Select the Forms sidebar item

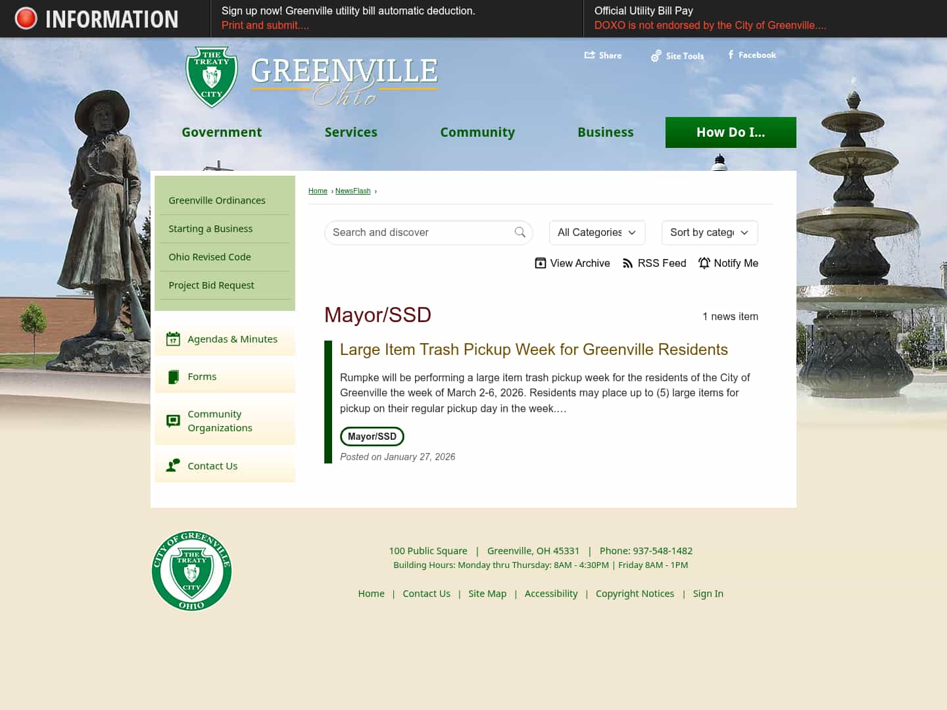pyautogui.click(x=202, y=376)
